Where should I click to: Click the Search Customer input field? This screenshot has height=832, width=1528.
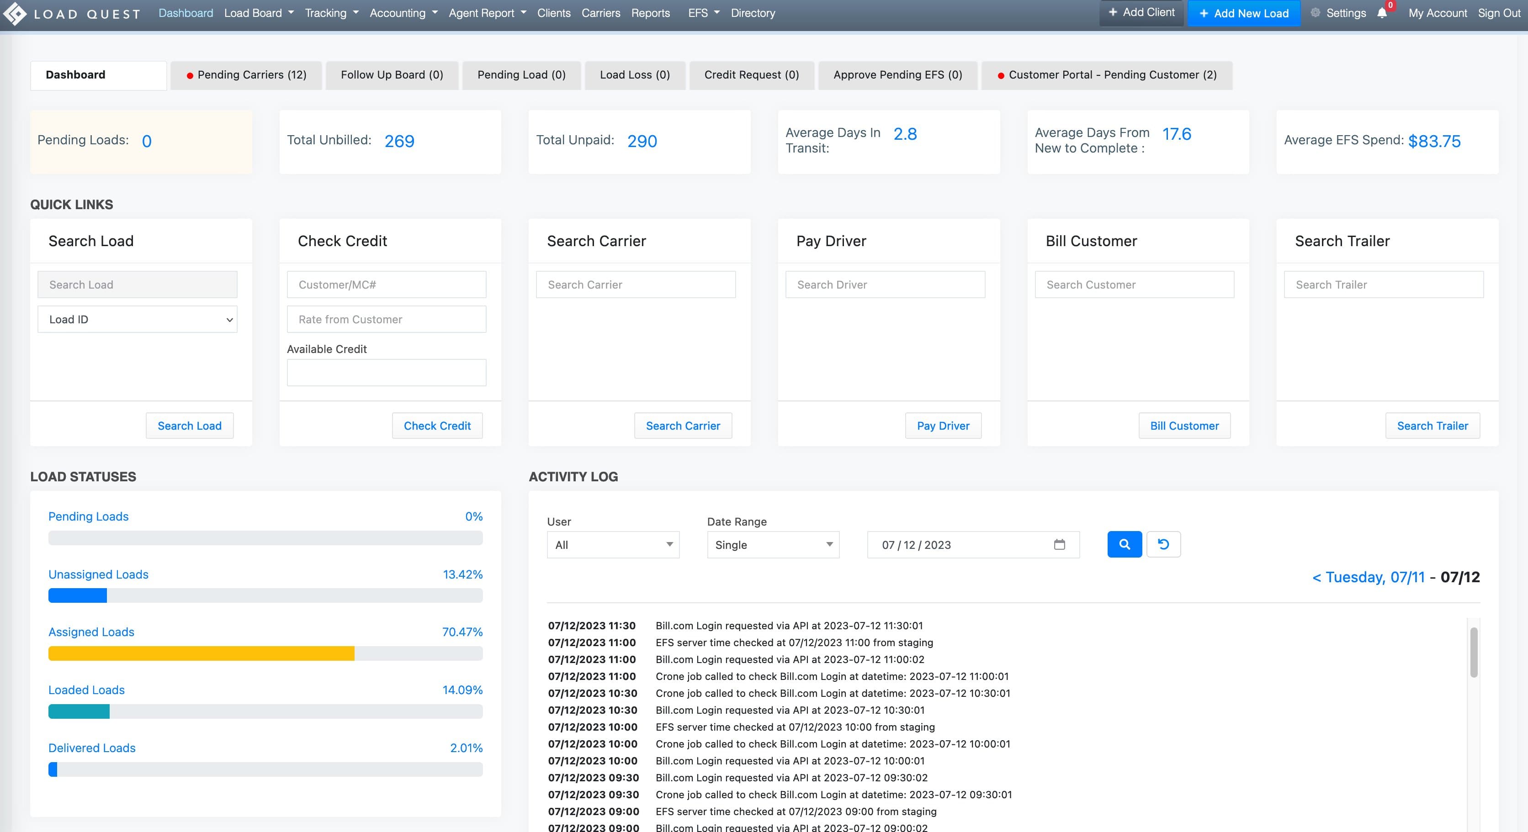1135,284
